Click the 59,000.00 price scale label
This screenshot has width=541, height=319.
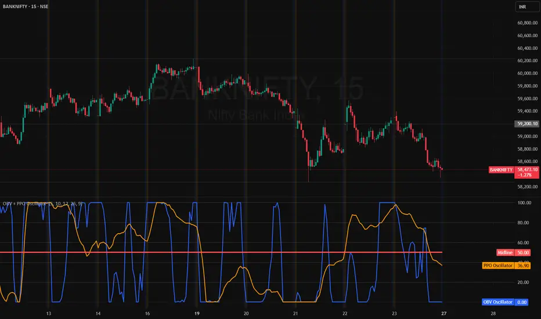(x=528, y=136)
